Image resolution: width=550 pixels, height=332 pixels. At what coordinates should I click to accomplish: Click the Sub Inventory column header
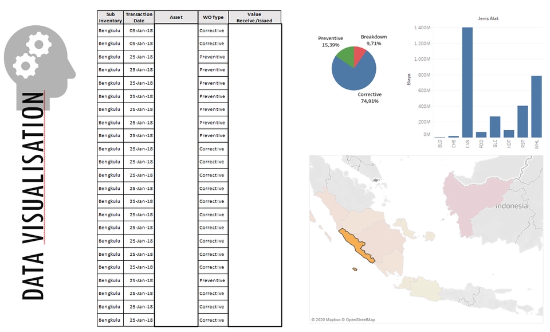coord(110,18)
